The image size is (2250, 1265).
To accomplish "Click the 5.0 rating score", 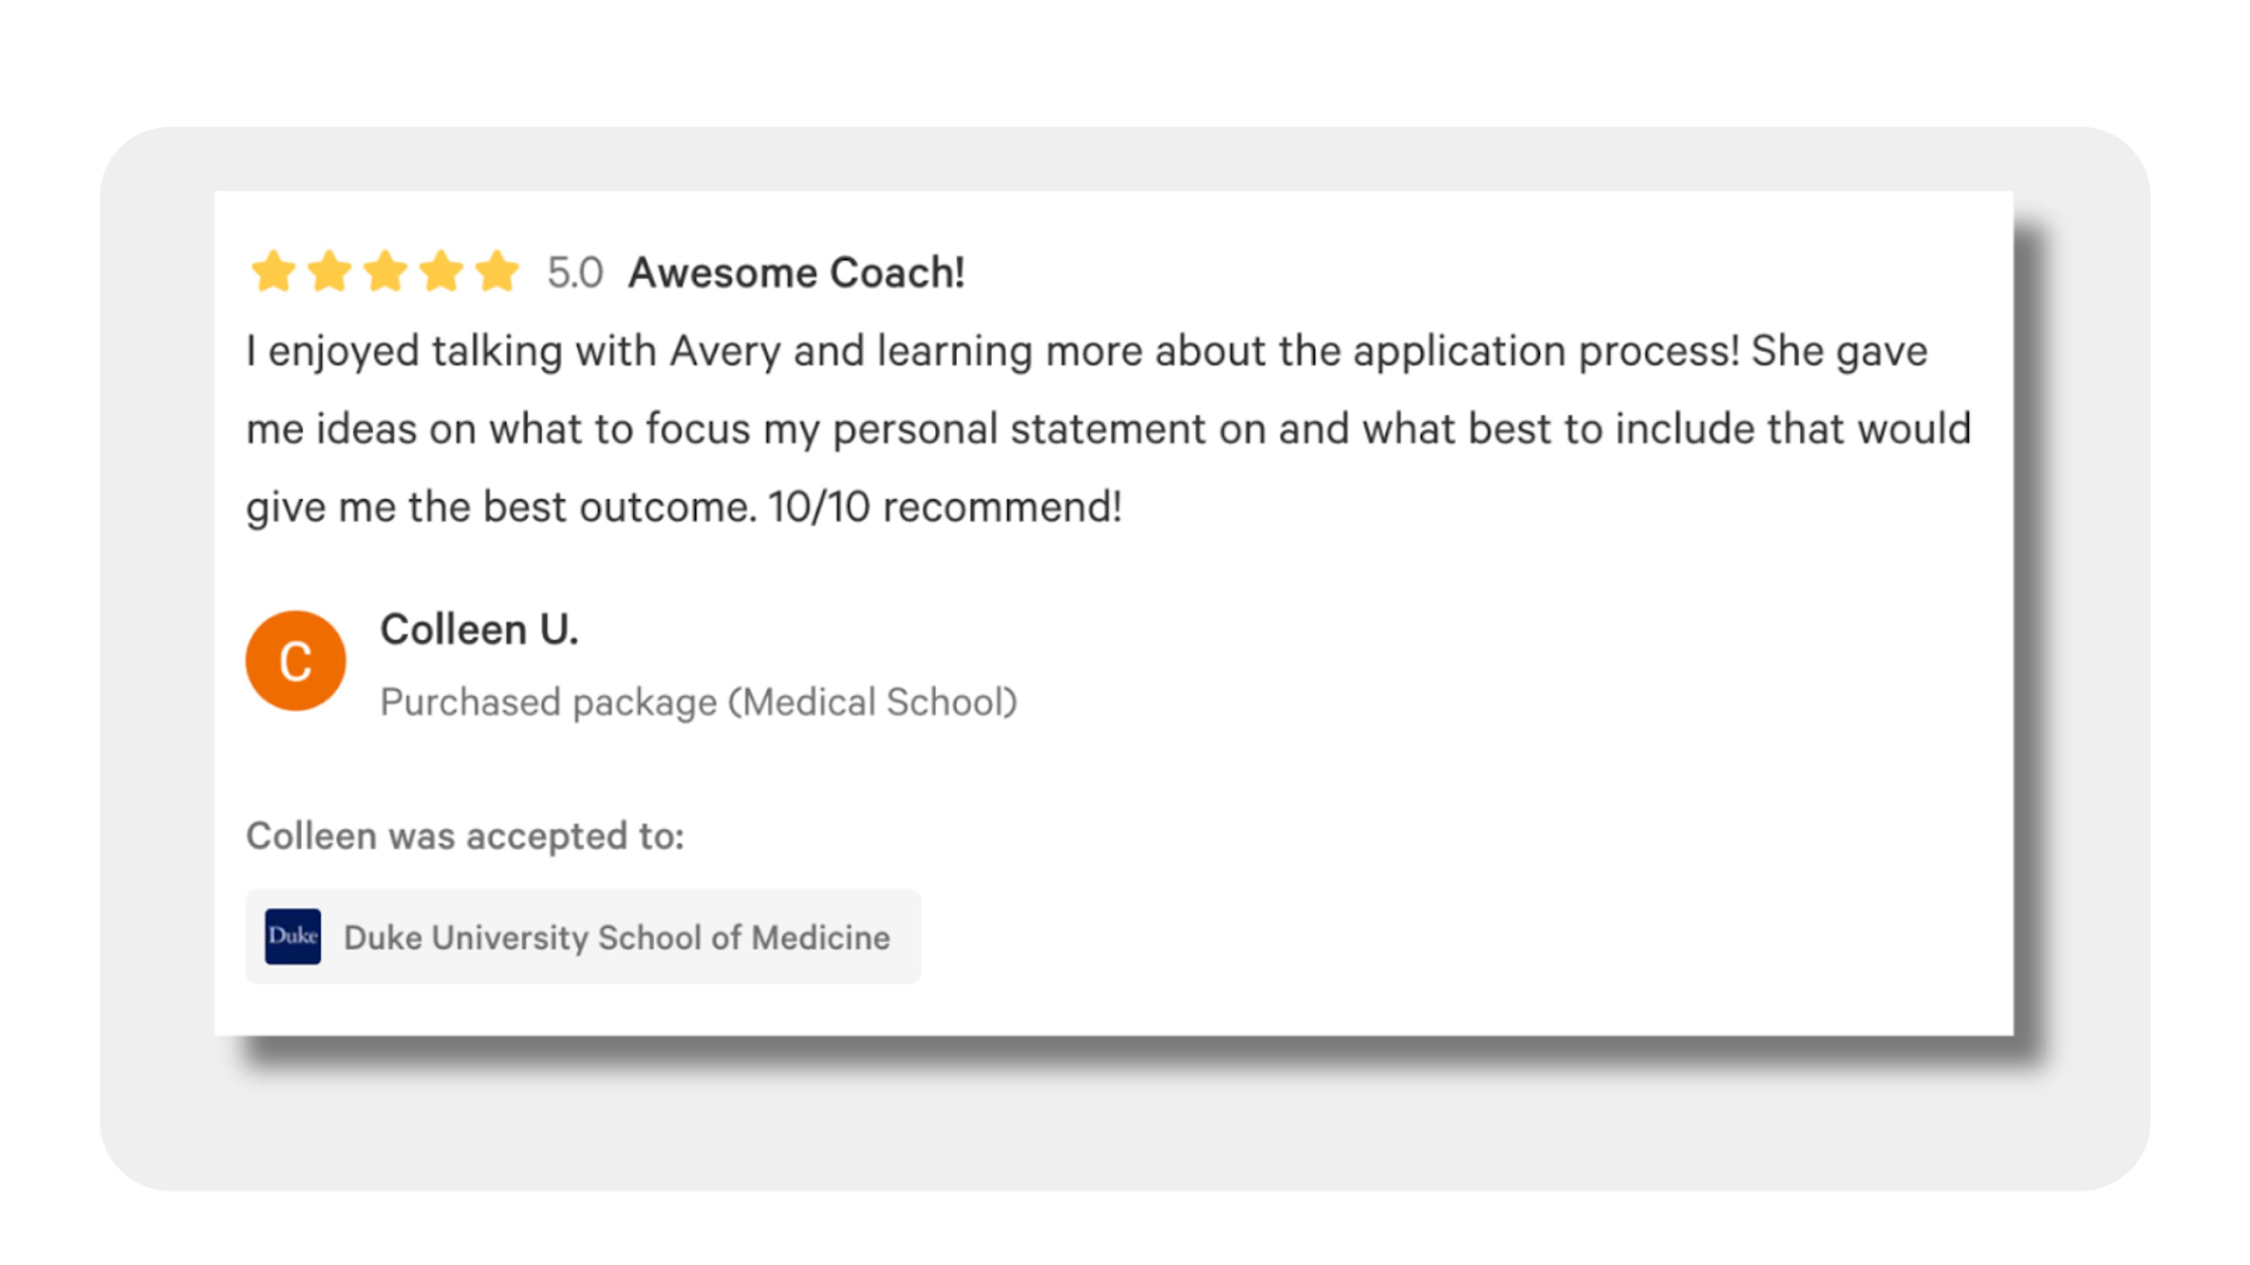I will pyautogui.click(x=575, y=272).
